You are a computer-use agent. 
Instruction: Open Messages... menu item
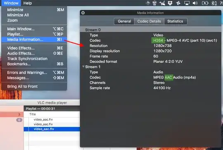(34, 78)
